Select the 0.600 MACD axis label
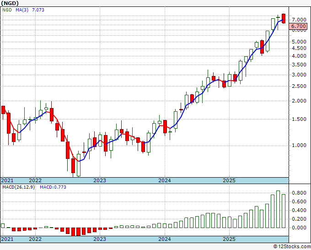 pyautogui.click(x=299, y=202)
